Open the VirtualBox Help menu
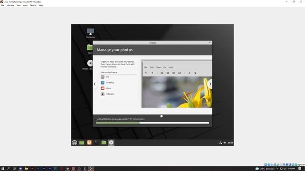 click(x=41, y=5)
